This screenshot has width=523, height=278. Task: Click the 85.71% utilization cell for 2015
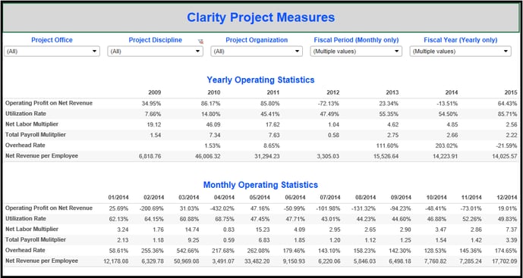click(508, 114)
